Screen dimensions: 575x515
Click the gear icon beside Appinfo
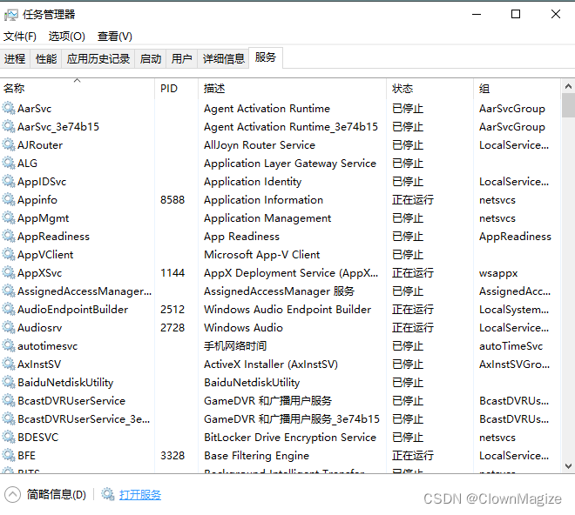(9, 199)
